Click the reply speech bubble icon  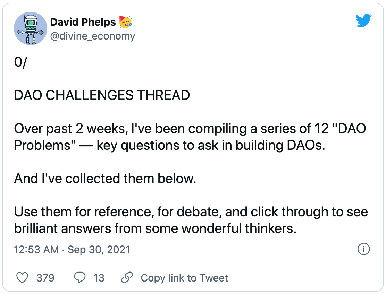(x=80, y=278)
